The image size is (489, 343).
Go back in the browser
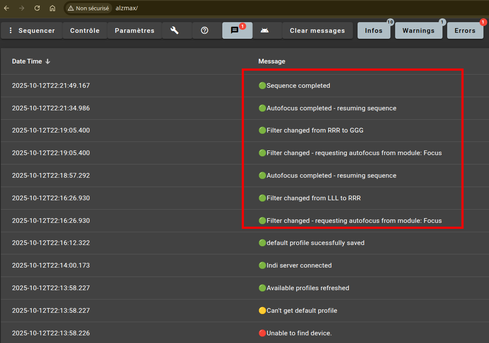[x=6, y=8]
